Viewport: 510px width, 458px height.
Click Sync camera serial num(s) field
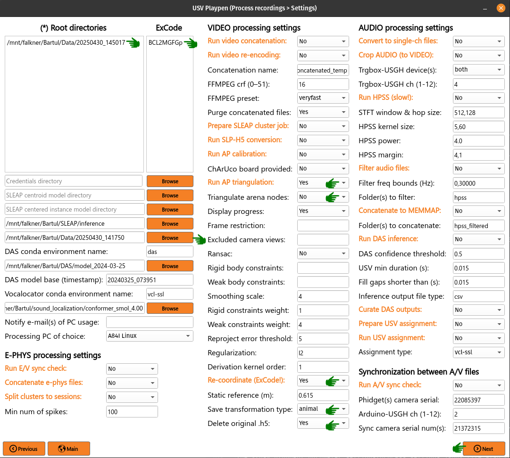478,428
